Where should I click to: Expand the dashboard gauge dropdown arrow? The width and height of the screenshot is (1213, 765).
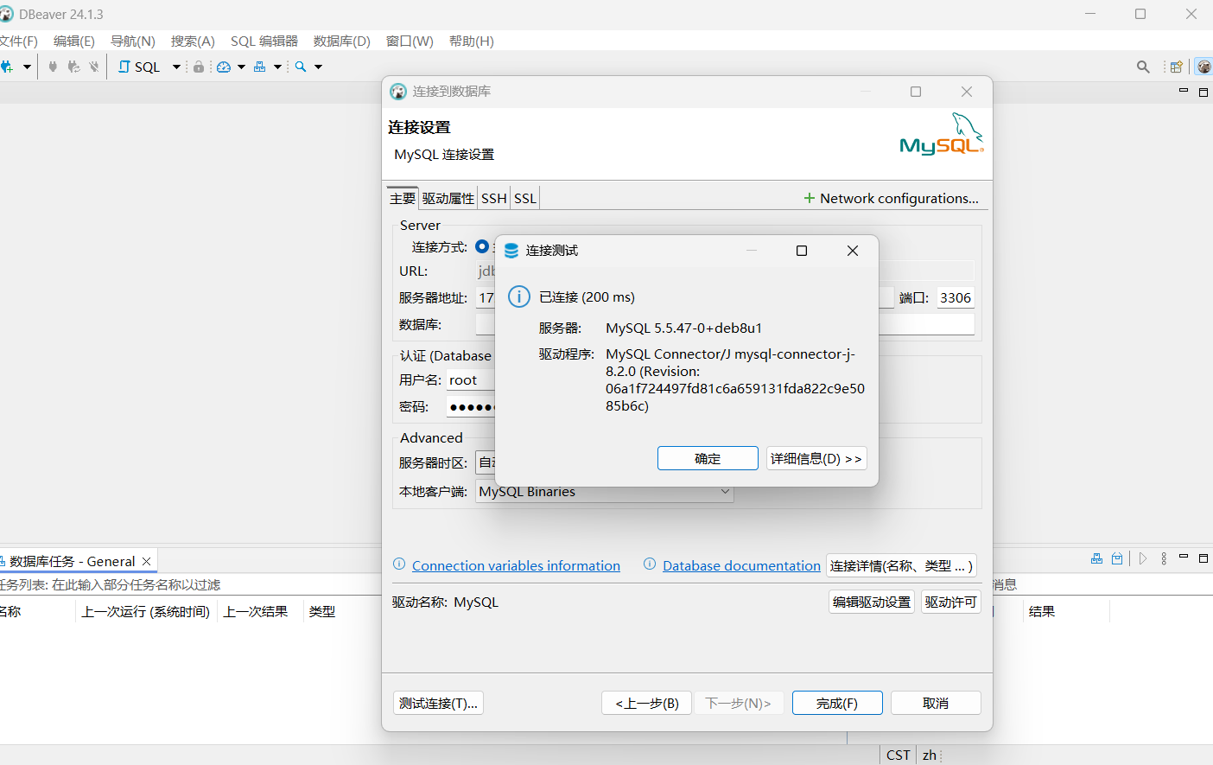pyautogui.click(x=241, y=67)
